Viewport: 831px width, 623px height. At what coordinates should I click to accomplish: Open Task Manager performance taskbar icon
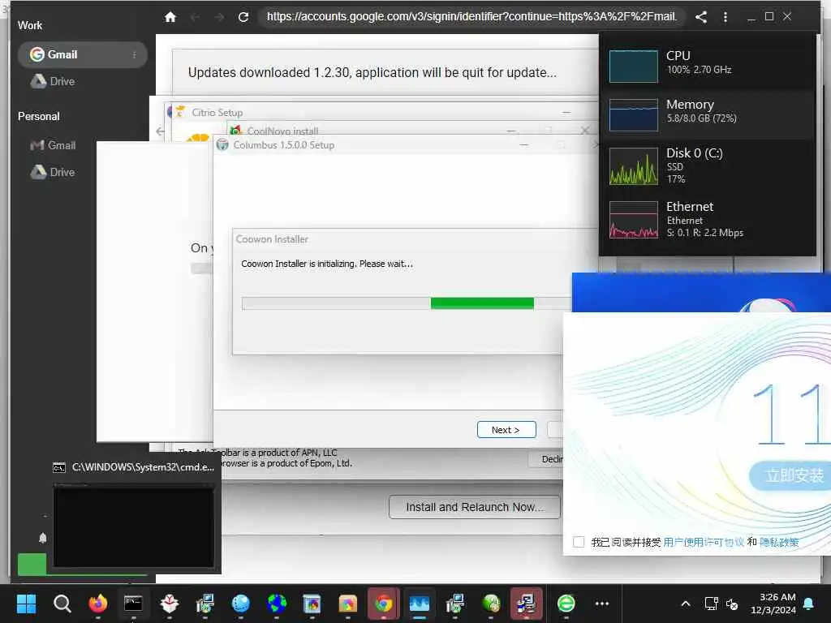420,604
